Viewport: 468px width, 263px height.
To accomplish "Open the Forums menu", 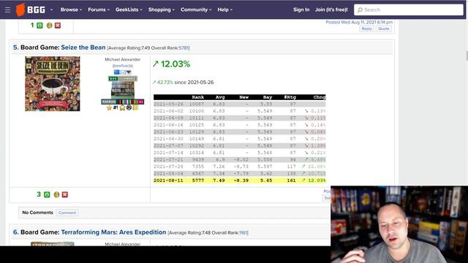I will click(99, 9).
